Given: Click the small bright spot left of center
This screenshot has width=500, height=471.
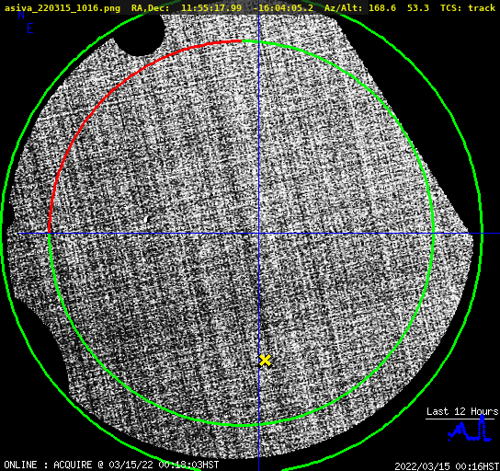Looking at the screenshot, I should tap(147, 219).
